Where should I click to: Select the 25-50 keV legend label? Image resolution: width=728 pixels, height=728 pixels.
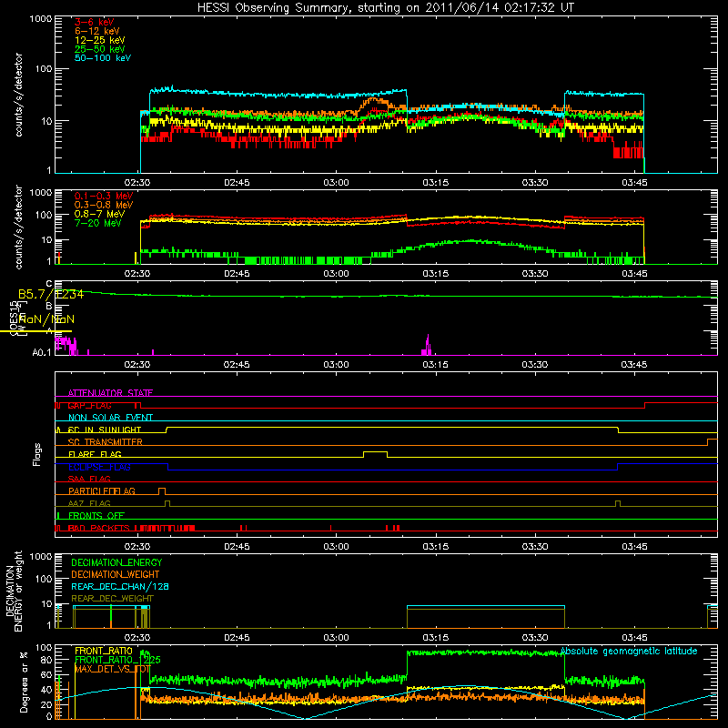pyautogui.click(x=100, y=49)
